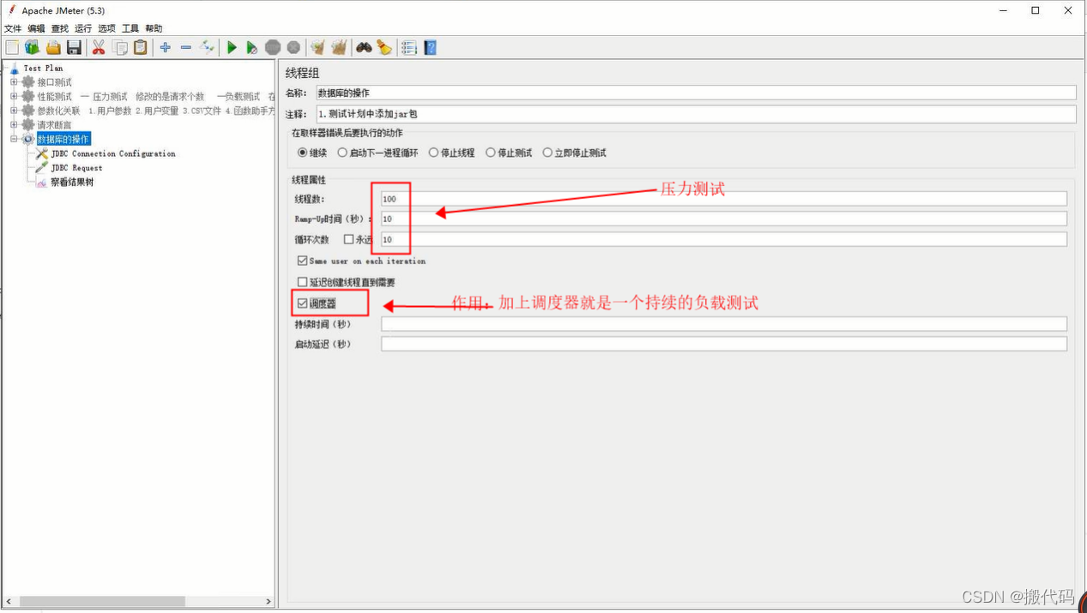Copy the selected element via toolbar
Image resolution: width=1087 pixels, height=613 pixels.
[x=120, y=48]
